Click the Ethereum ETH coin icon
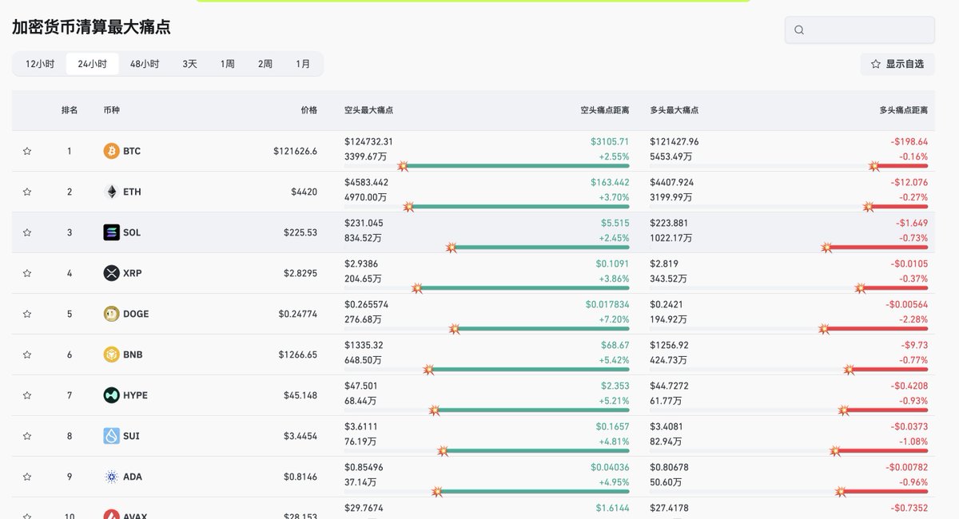The height and width of the screenshot is (519, 959). pos(111,192)
